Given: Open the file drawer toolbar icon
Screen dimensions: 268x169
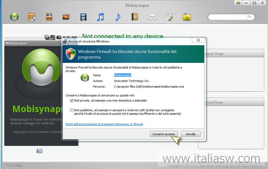Looking at the screenshot, I should [x=49, y=17].
